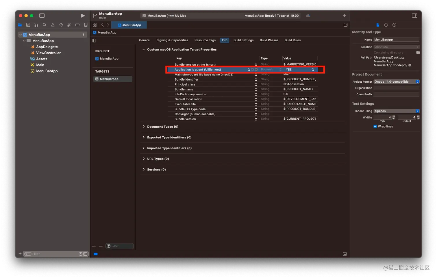Toggle the project and targets list
The image size is (437, 278).
[x=94, y=40]
